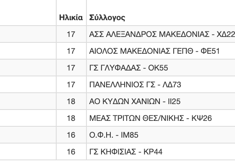The image size is (235, 162).
Task: Select ΑΙΟΛΟΣ ΜΑΚΕΔΟΝΙΑΣ ΓΕΠΘ - ΦΕ51 cell
Action: point(161,51)
